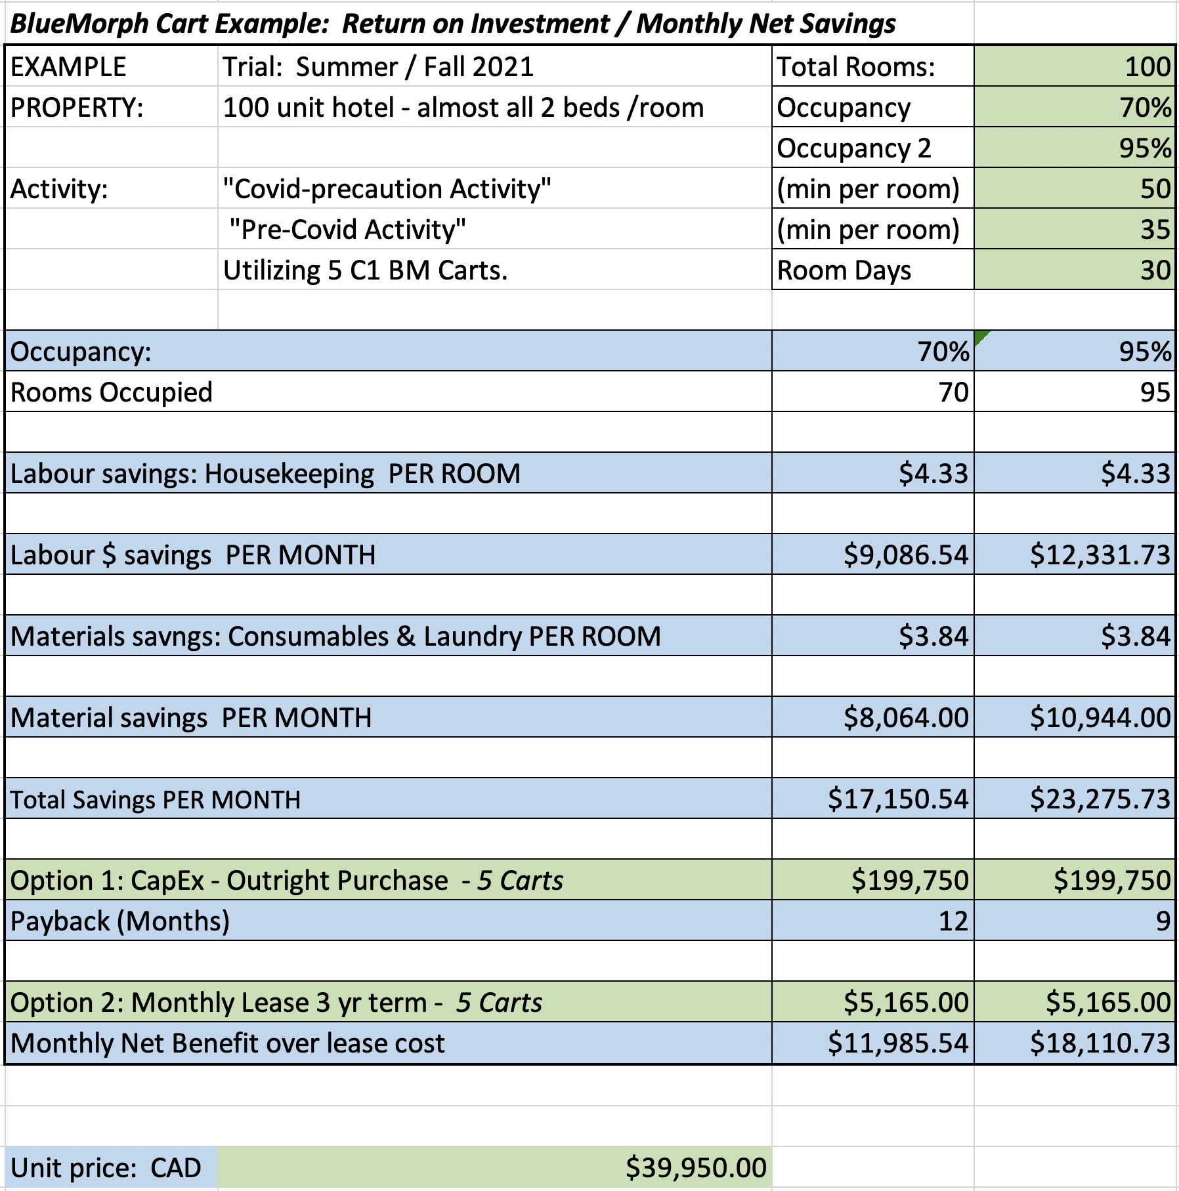The image size is (1179, 1191).
Task: Select the Payback (Months) label
Action: point(389,921)
